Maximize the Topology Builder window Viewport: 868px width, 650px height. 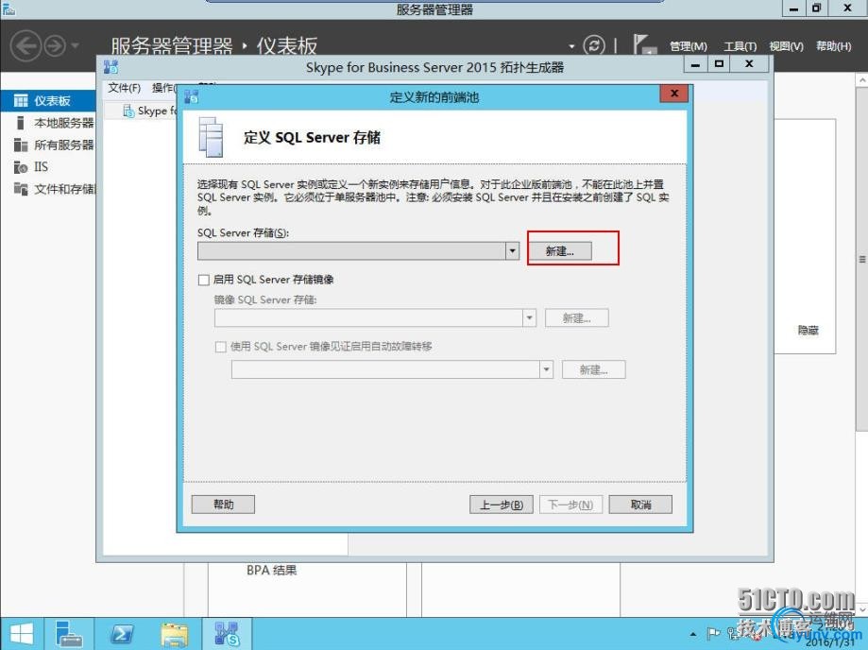719,65
